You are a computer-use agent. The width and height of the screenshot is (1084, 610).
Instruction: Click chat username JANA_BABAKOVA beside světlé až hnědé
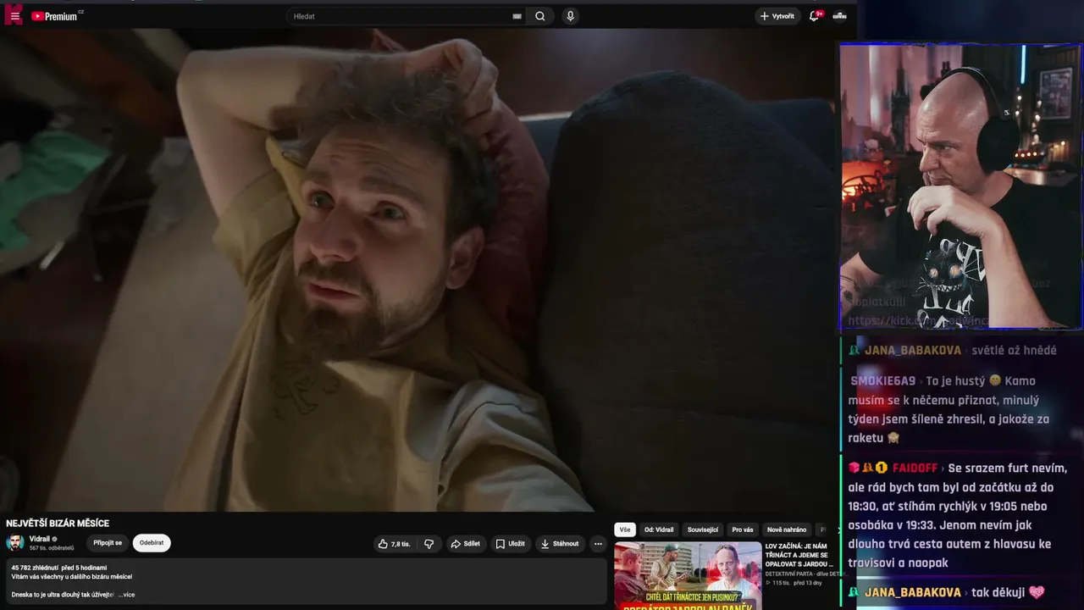tap(912, 350)
